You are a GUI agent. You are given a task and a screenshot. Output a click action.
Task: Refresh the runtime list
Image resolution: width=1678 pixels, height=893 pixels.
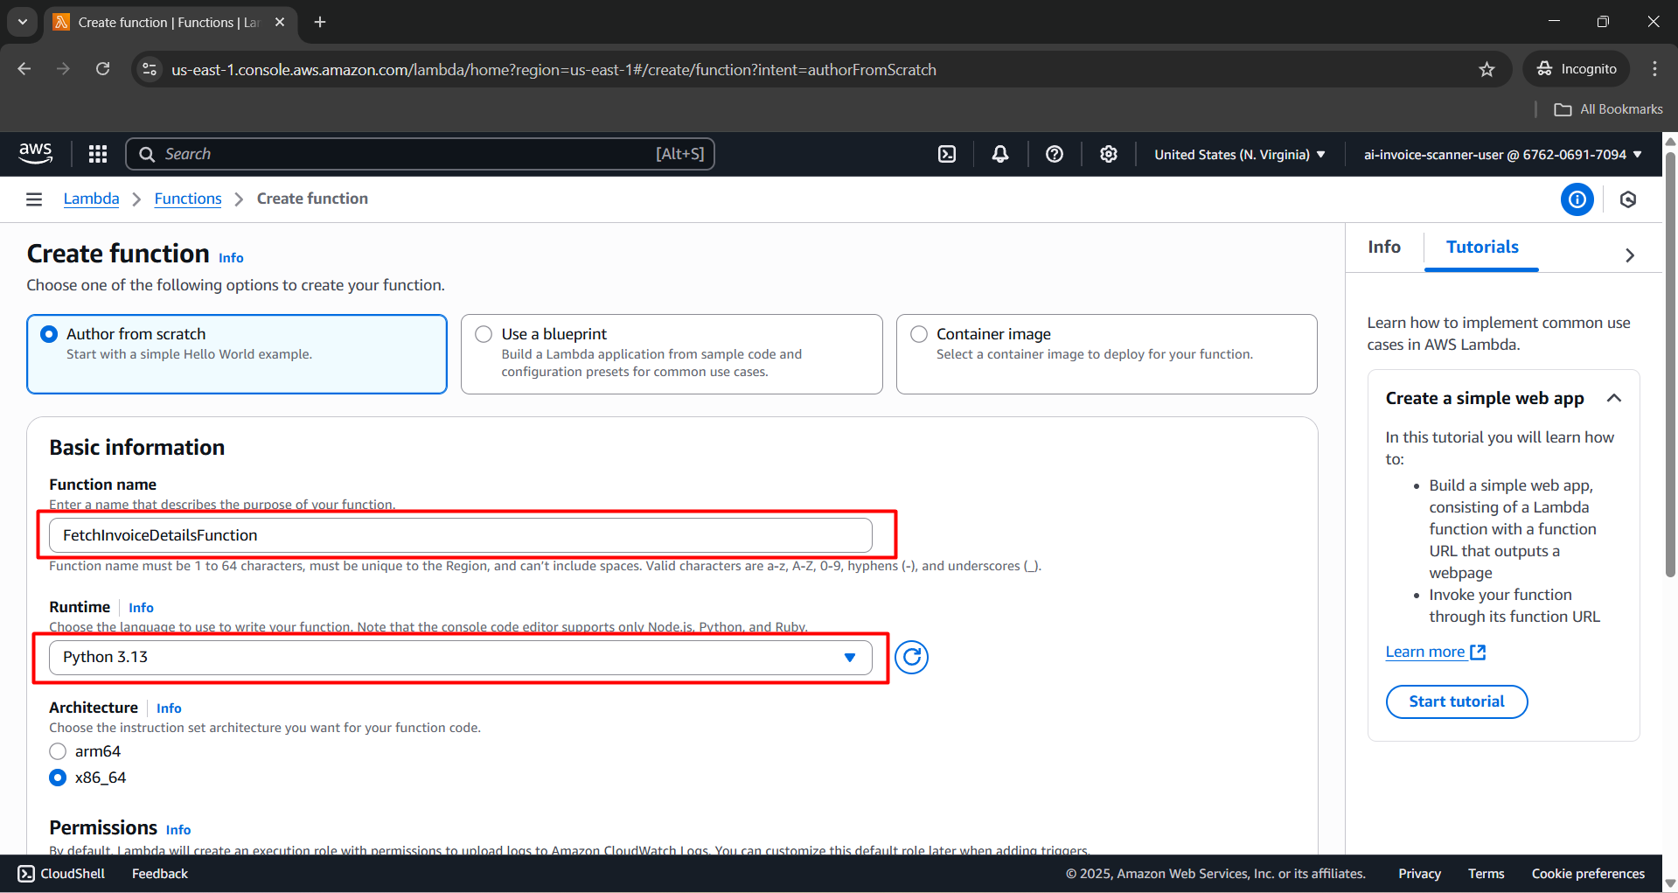[x=911, y=657]
